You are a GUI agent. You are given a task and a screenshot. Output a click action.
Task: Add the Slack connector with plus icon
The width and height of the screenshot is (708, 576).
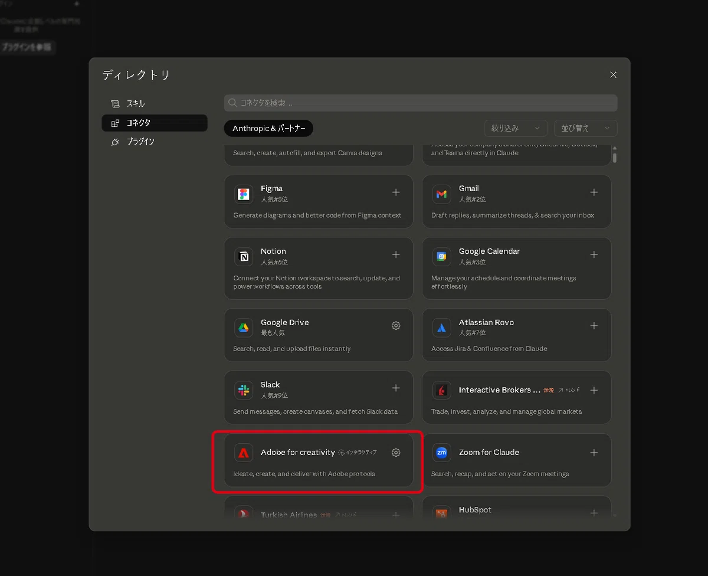396,388
